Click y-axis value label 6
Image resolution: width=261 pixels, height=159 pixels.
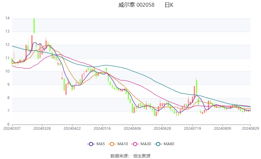tap(8, 124)
